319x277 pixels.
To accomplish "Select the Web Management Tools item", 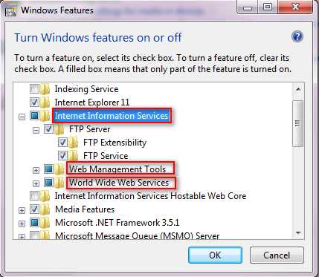I will (x=117, y=169).
